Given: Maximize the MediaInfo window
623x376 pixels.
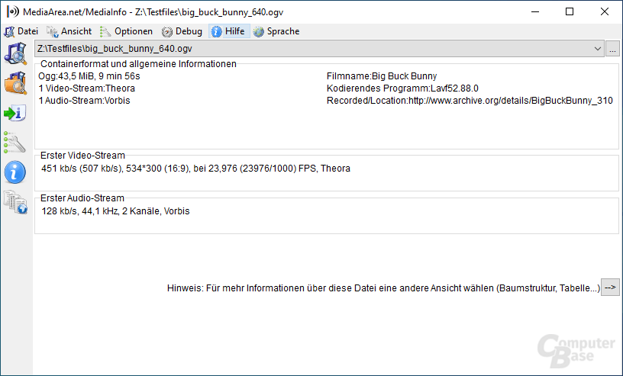Looking at the screenshot, I should click(x=570, y=12).
